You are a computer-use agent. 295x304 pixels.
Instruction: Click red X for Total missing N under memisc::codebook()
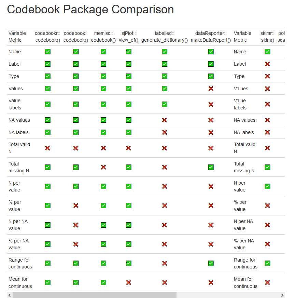pyautogui.click(x=103, y=167)
